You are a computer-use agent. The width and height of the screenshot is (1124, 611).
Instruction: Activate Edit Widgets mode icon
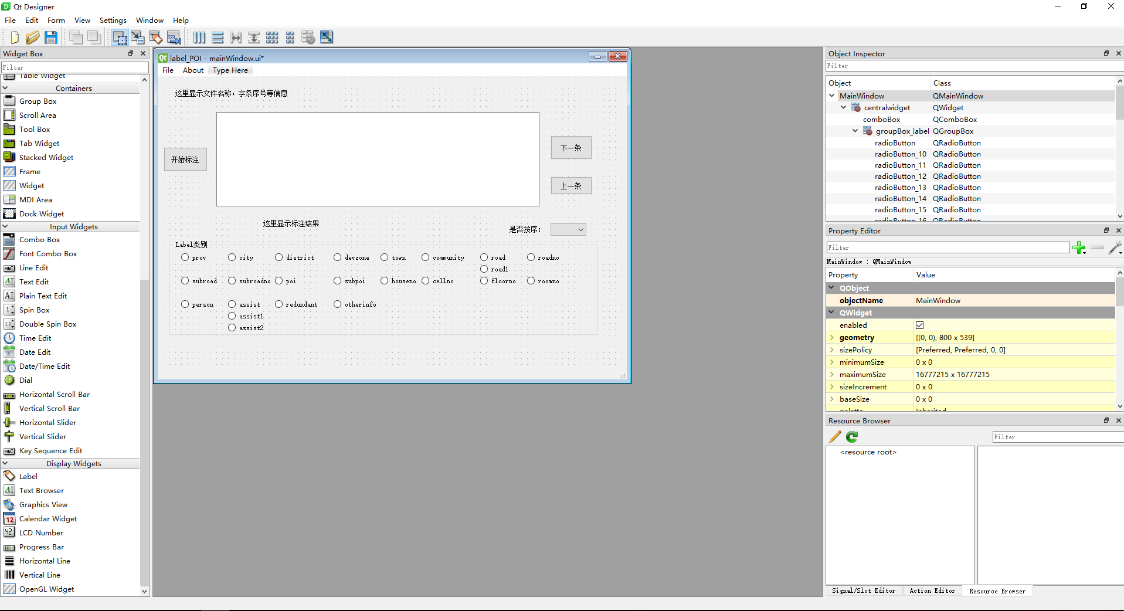point(120,38)
